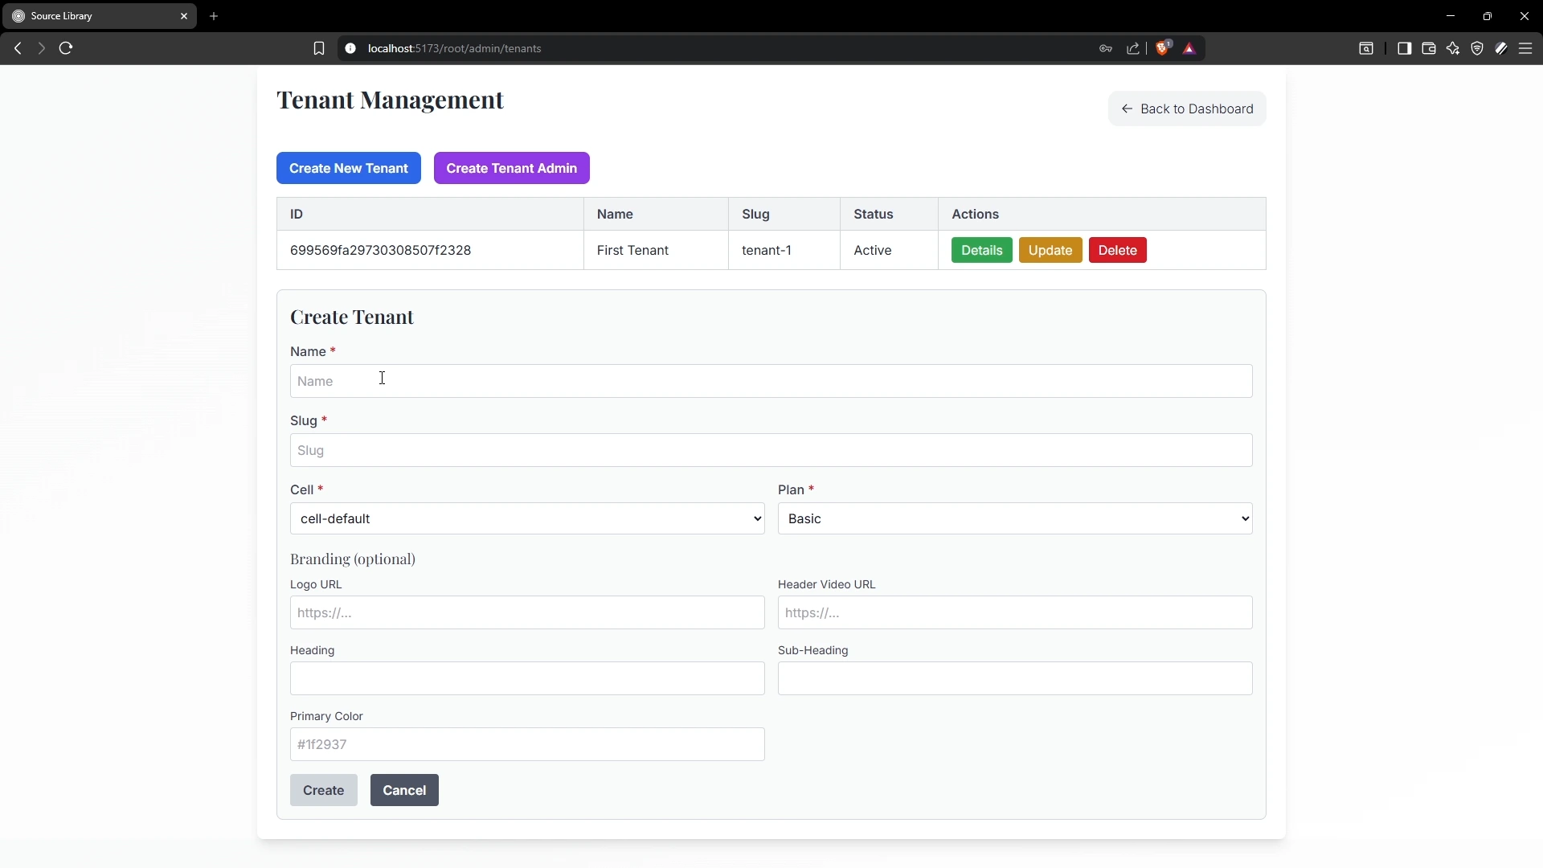Click Create Tenant Admin button

click(x=511, y=168)
